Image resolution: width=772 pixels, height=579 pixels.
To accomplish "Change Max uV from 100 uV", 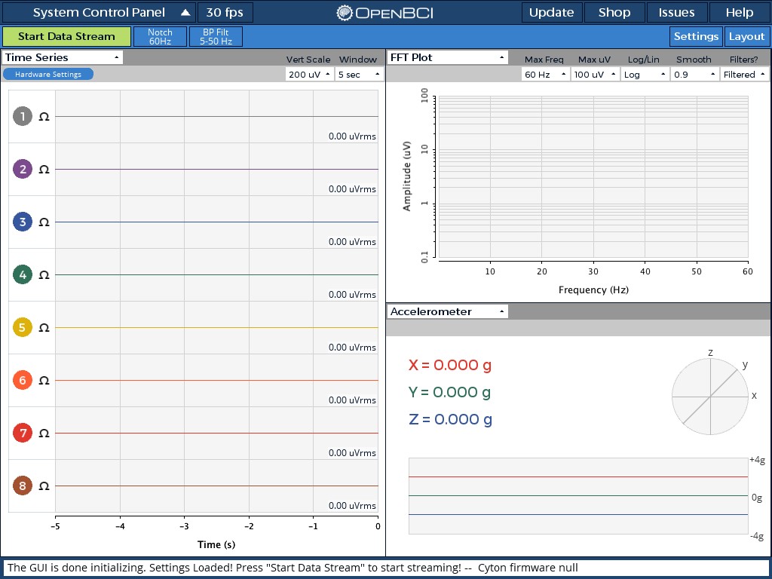I will [x=596, y=75].
